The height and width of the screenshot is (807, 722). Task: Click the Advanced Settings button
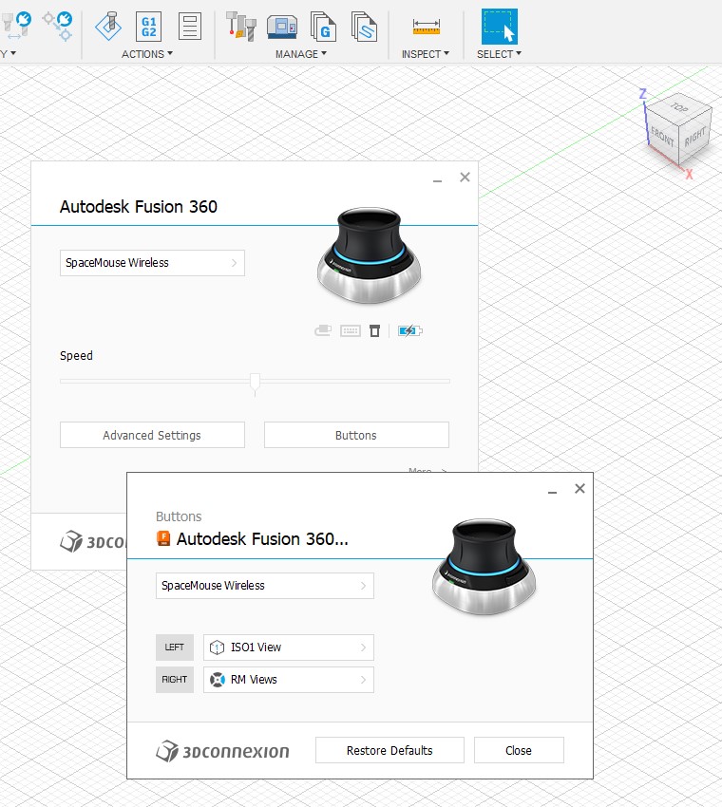tap(152, 435)
